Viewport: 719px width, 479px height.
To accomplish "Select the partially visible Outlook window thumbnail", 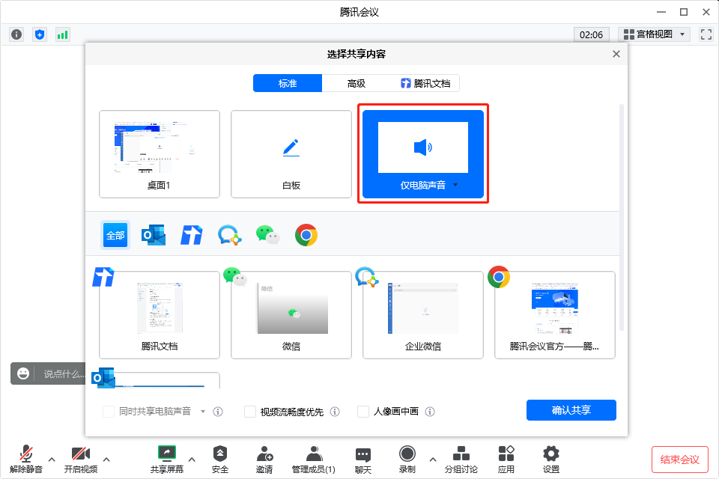I will pos(160,380).
